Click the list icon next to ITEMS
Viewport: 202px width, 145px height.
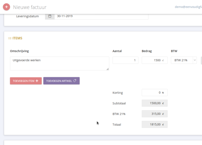pos(10,38)
